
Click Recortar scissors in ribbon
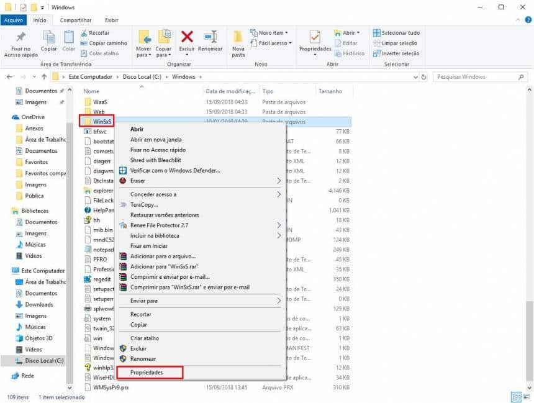tap(95, 33)
